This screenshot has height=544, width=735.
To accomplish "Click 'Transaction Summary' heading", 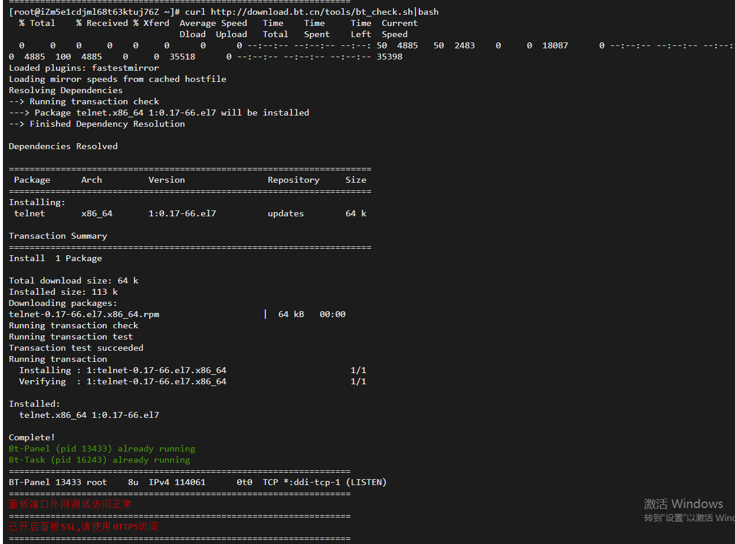I will (58, 236).
